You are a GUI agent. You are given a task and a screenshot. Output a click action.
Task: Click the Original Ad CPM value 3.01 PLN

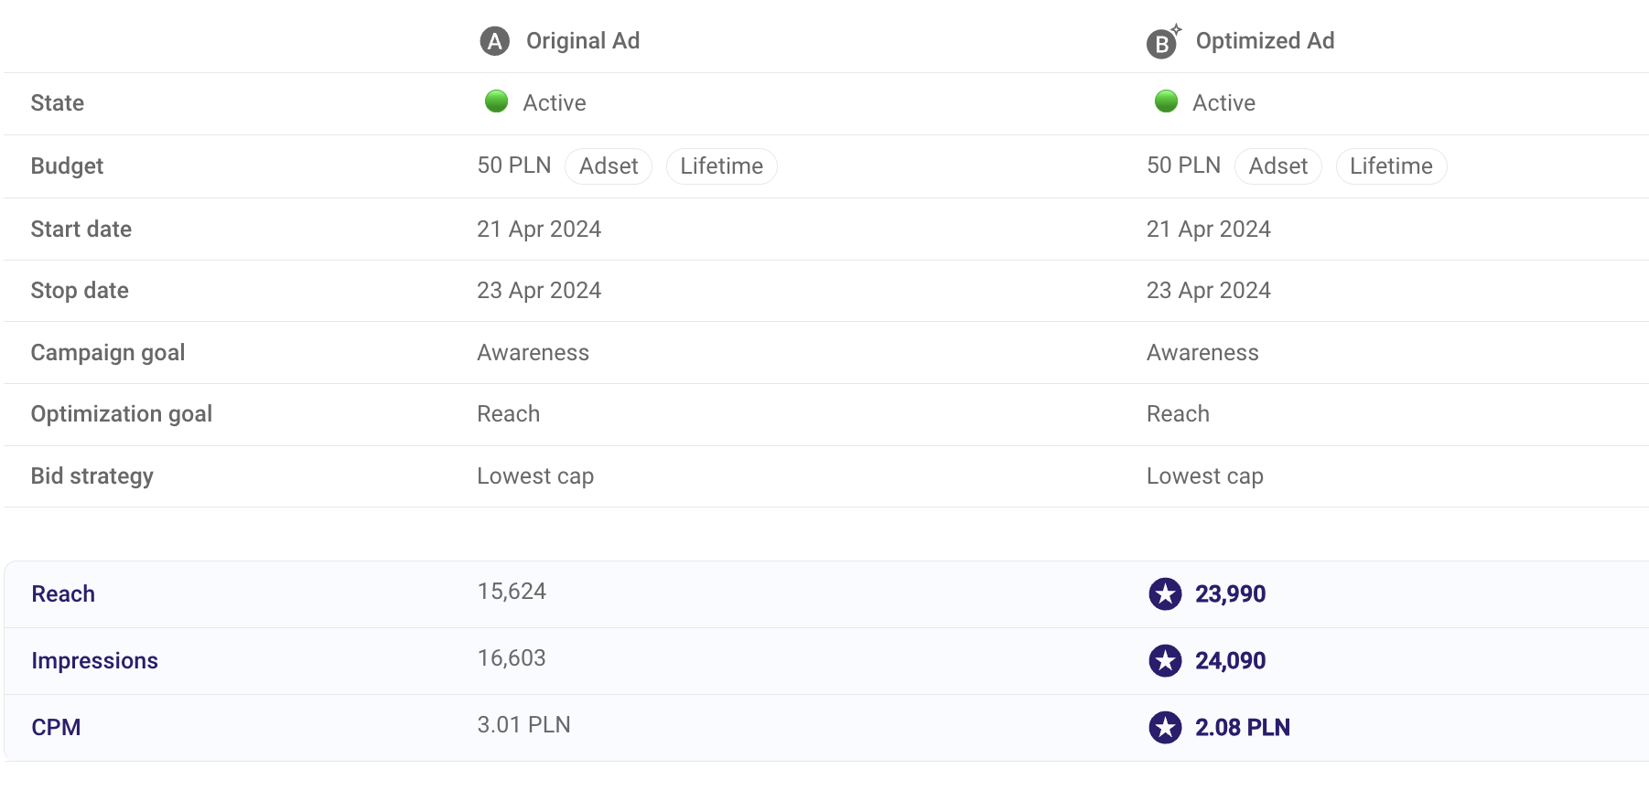523,725
